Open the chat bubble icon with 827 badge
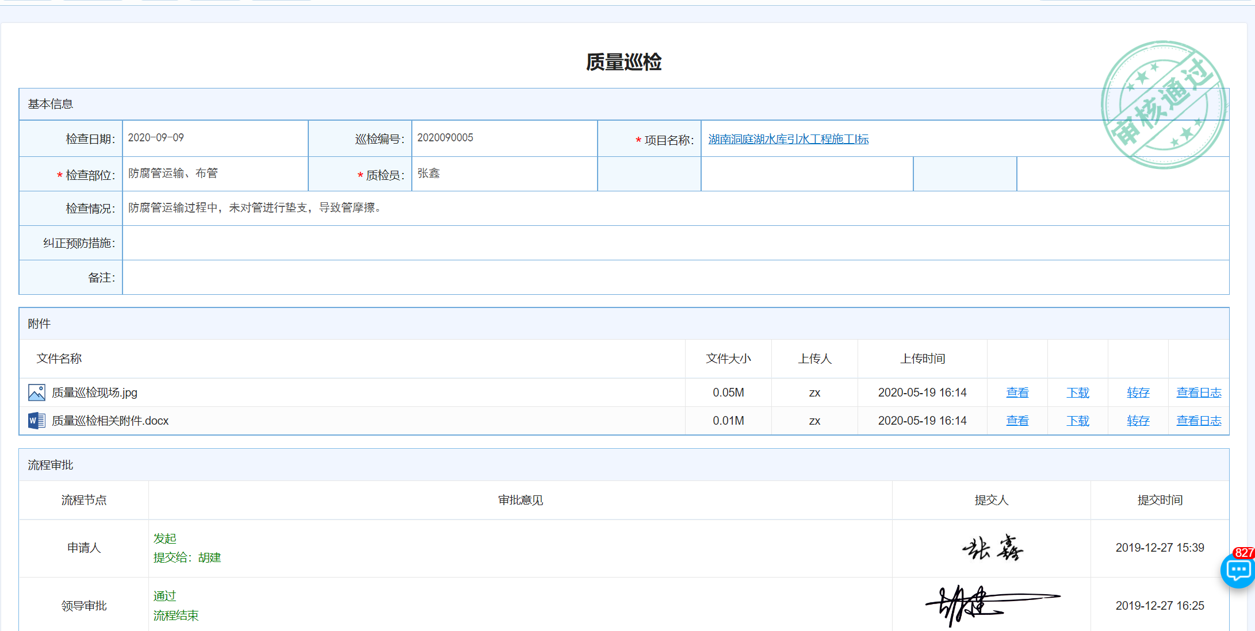The height and width of the screenshot is (631, 1255). (x=1238, y=570)
